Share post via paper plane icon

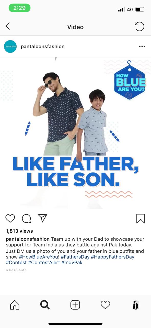pyautogui.click(x=42, y=218)
